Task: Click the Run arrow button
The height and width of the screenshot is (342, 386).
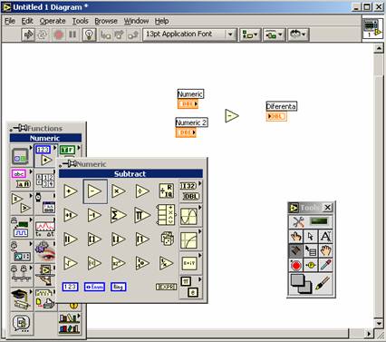Action: click(x=29, y=34)
